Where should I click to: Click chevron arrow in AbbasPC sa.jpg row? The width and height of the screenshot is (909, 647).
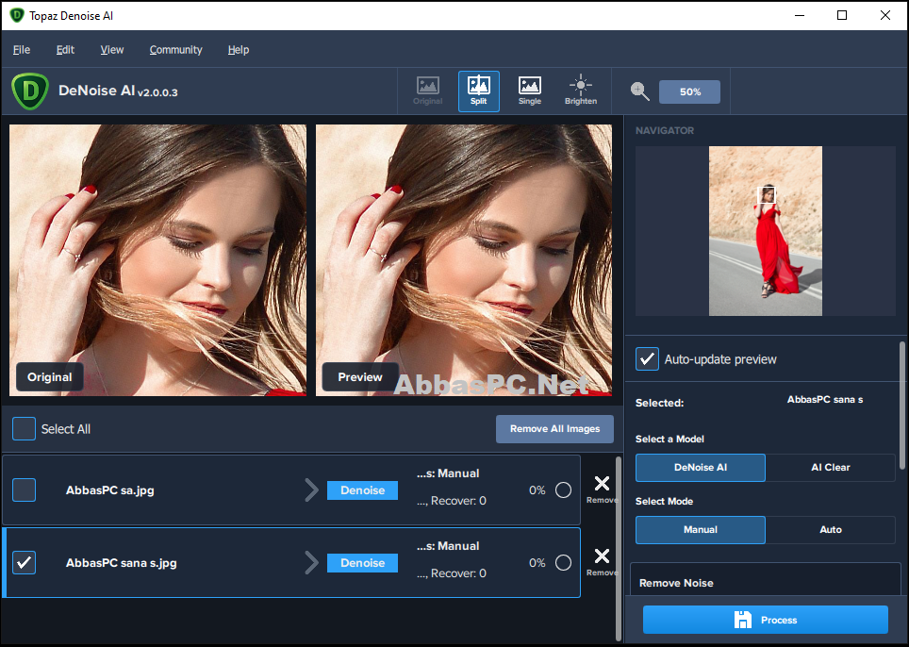coord(312,489)
